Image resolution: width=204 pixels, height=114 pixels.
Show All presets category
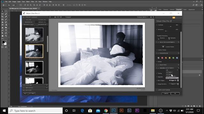pyautogui.click(x=28, y=20)
